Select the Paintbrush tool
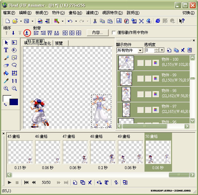Screen dimensions: 198x195 click(x=6, y=58)
